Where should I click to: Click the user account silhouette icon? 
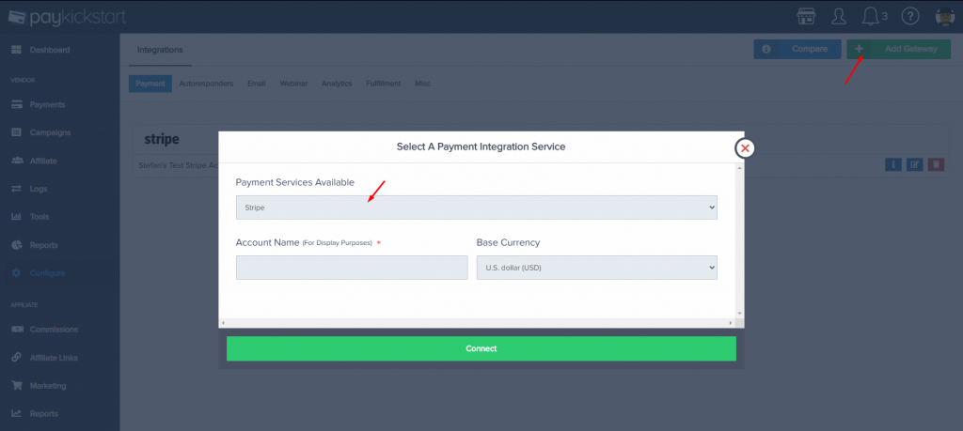(838, 16)
